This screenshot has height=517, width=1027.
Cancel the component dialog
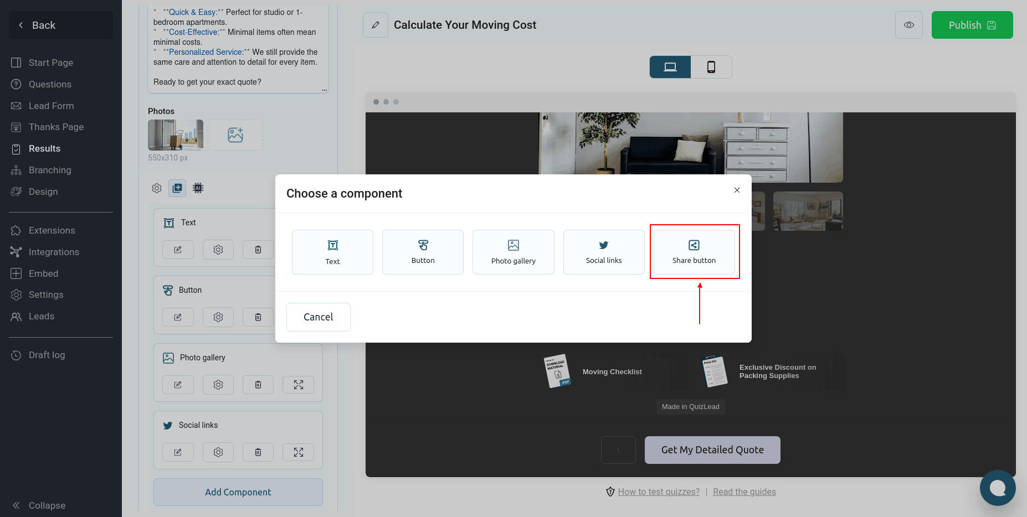[318, 317]
